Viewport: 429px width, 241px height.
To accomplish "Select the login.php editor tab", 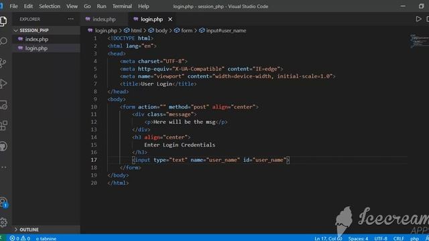I will pyautogui.click(x=152, y=19).
